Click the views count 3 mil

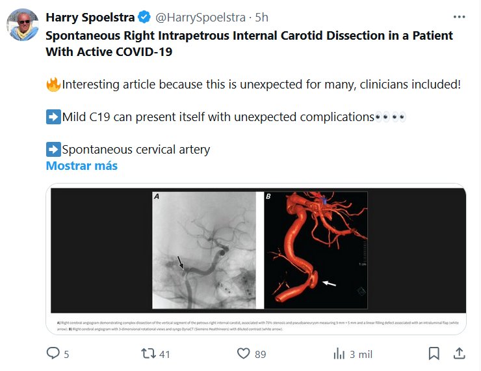pyautogui.click(x=361, y=353)
